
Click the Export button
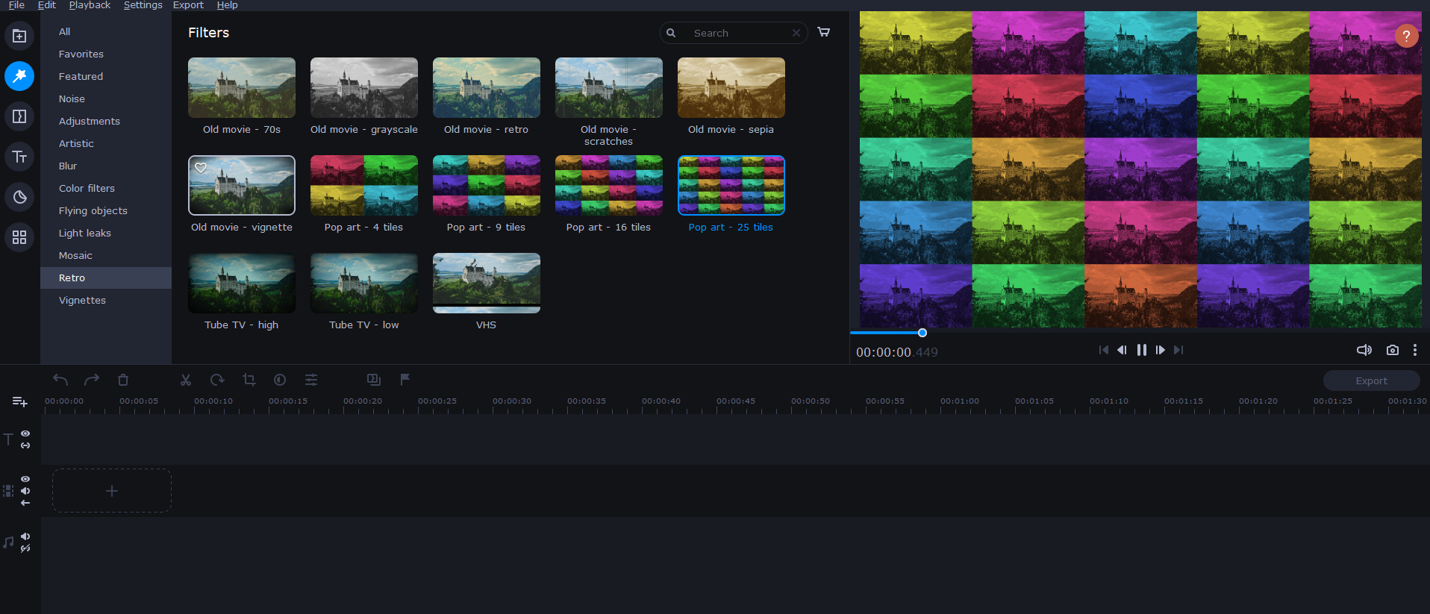tap(1371, 380)
